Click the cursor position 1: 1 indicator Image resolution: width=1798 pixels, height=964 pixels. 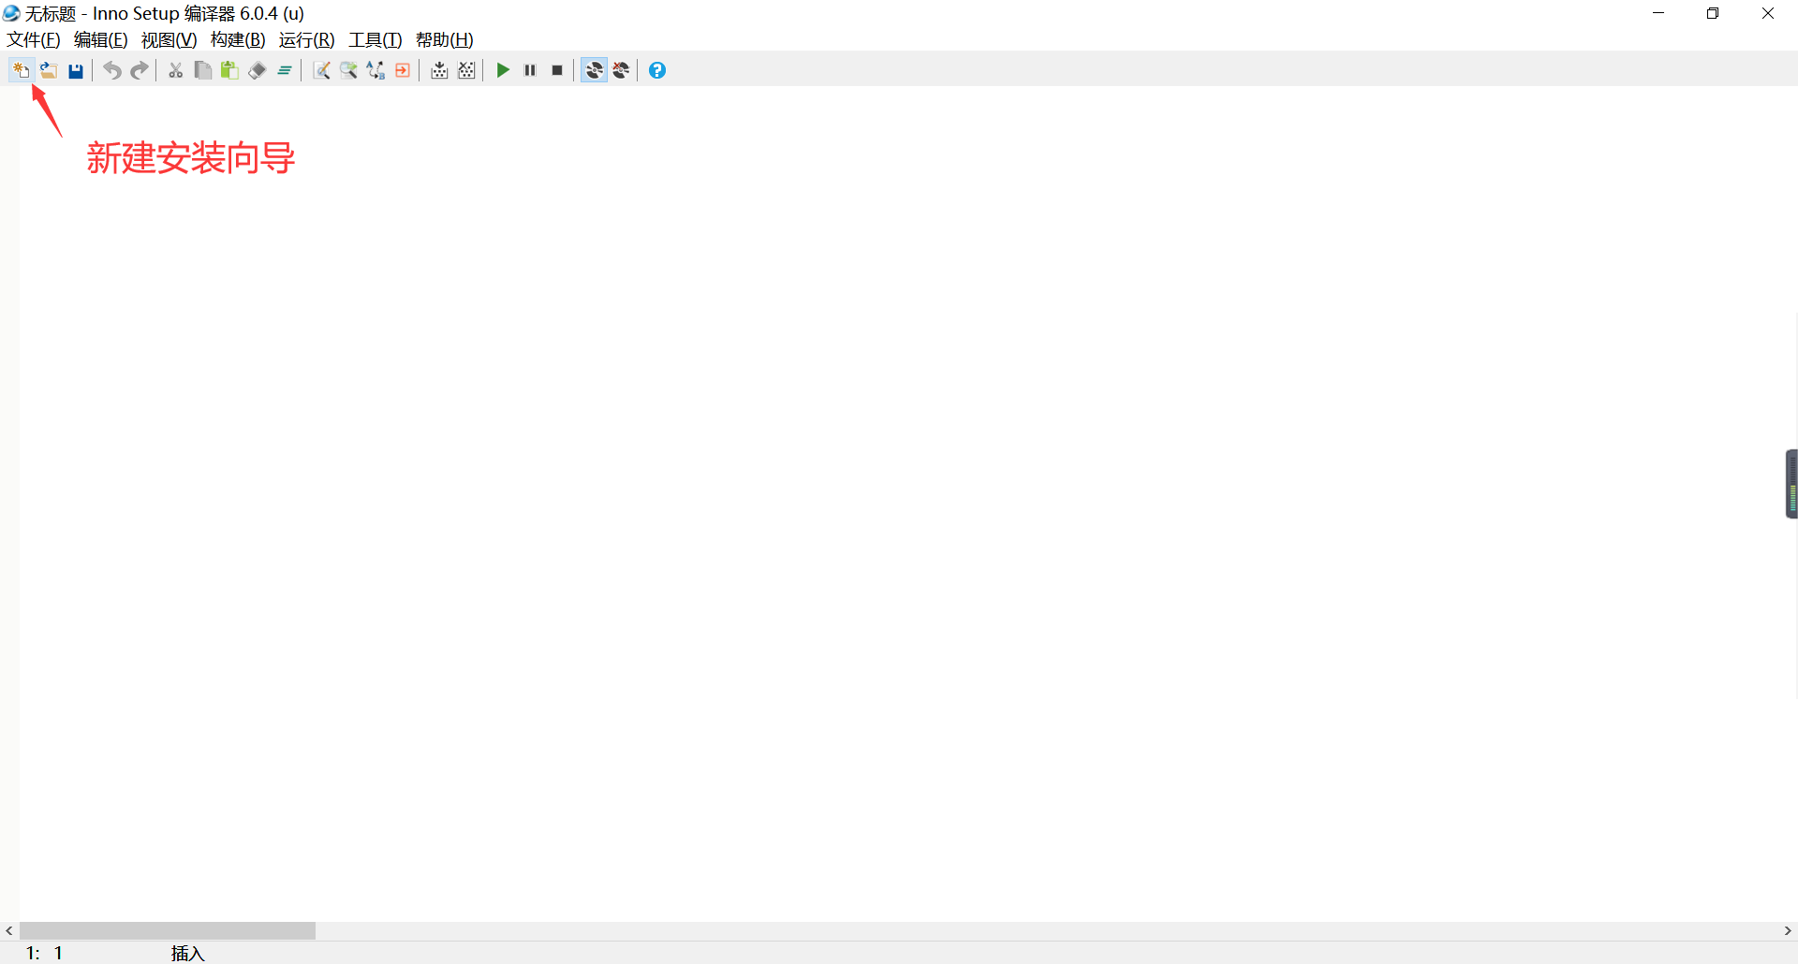tap(44, 953)
